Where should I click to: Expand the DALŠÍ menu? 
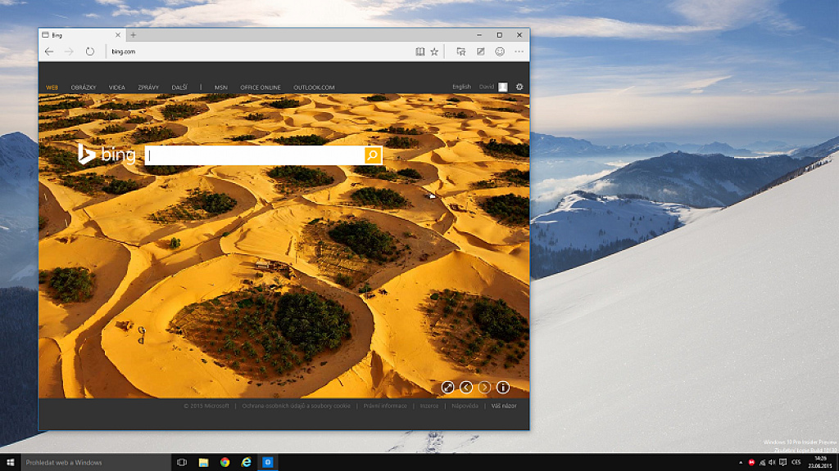point(179,87)
